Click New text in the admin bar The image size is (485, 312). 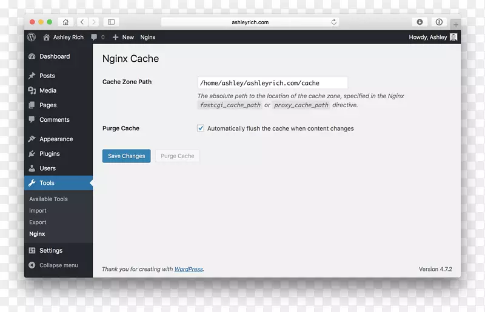pos(128,37)
